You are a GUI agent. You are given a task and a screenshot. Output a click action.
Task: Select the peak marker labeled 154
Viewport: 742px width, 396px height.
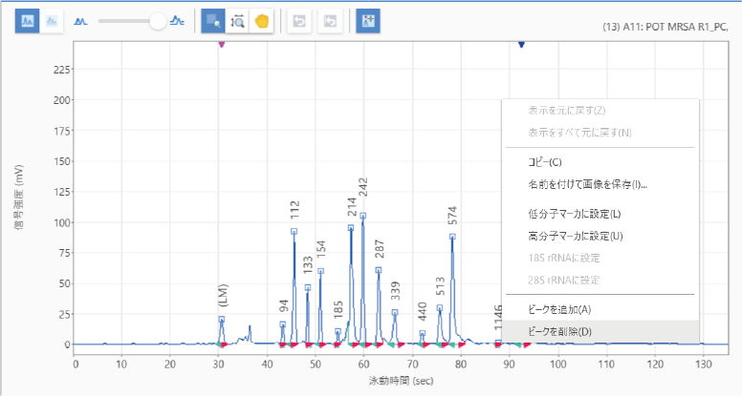click(320, 271)
